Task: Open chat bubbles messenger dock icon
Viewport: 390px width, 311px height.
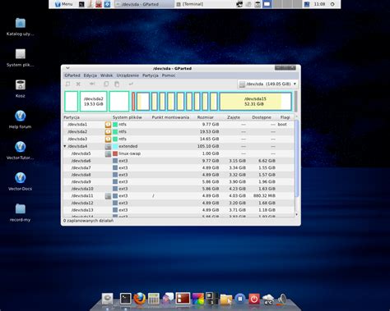Action: tap(168, 298)
